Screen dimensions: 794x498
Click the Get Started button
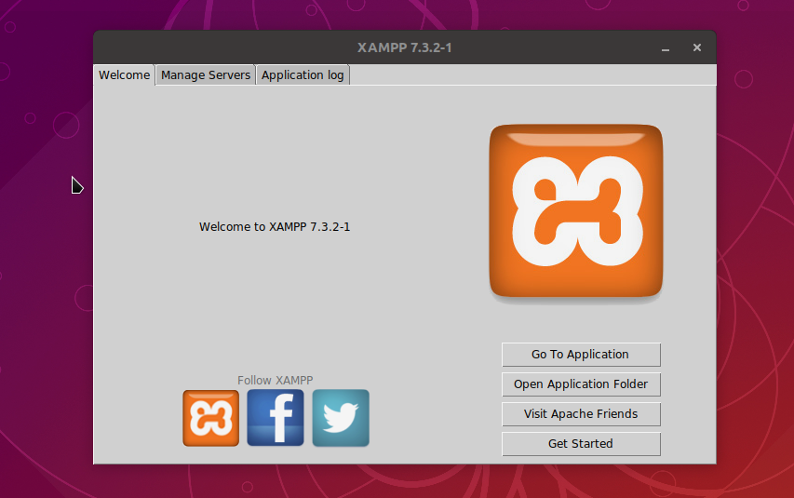581,444
